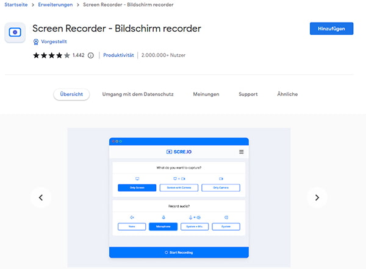Click the SCRE.IO logo in preview
The image size is (366, 269).
tap(179, 152)
